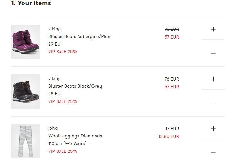The height and width of the screenshot is (165, 229).
Task: Click the joha brand name
Action: click(x=53, y=128)
